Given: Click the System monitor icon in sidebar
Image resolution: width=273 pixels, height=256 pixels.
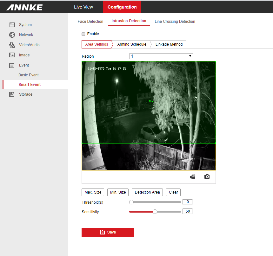Looking at the screenshot, I should coord(12,25).
